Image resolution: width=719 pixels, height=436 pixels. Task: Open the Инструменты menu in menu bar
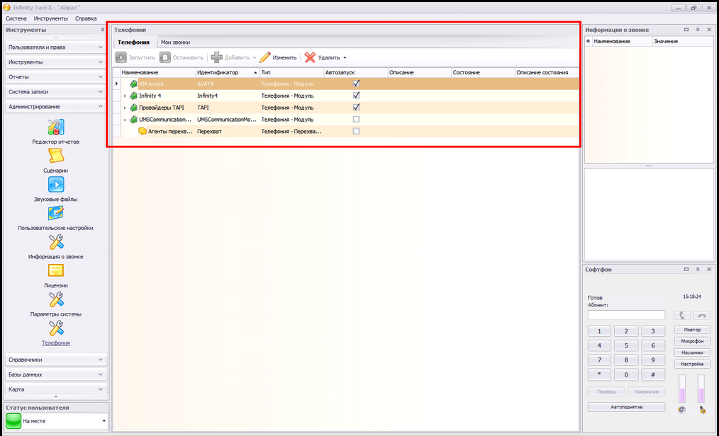[50, 19]
